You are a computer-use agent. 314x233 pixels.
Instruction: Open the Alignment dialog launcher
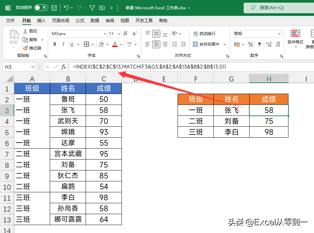pos(227,56)
